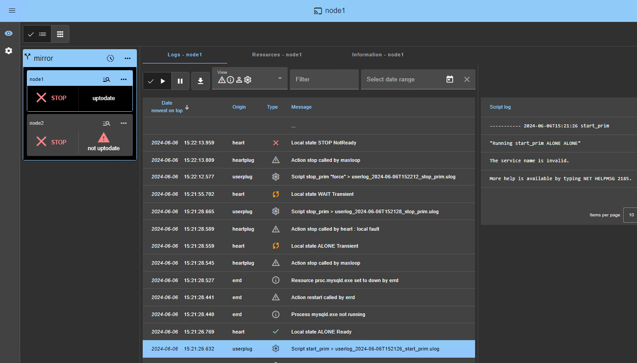Sort logs by Date column header
This screenshot has height=363, width=637.
tap(167, 107)
